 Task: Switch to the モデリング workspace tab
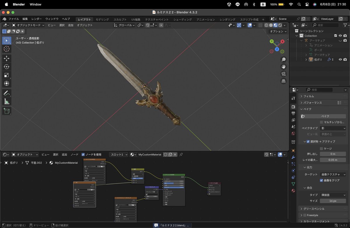102,20
